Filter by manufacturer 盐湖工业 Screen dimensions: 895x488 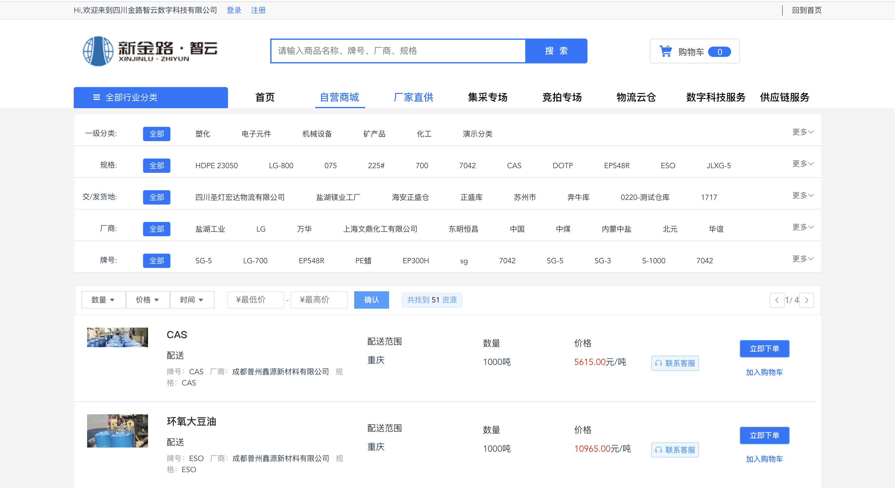210,229
